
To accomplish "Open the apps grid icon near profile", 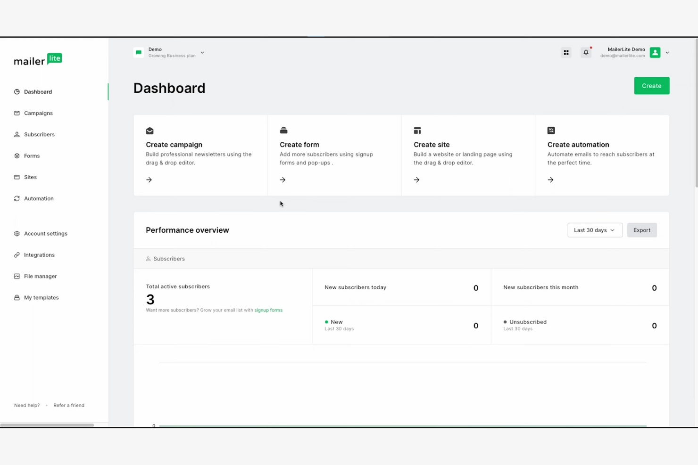I will [x=566, y=52].
